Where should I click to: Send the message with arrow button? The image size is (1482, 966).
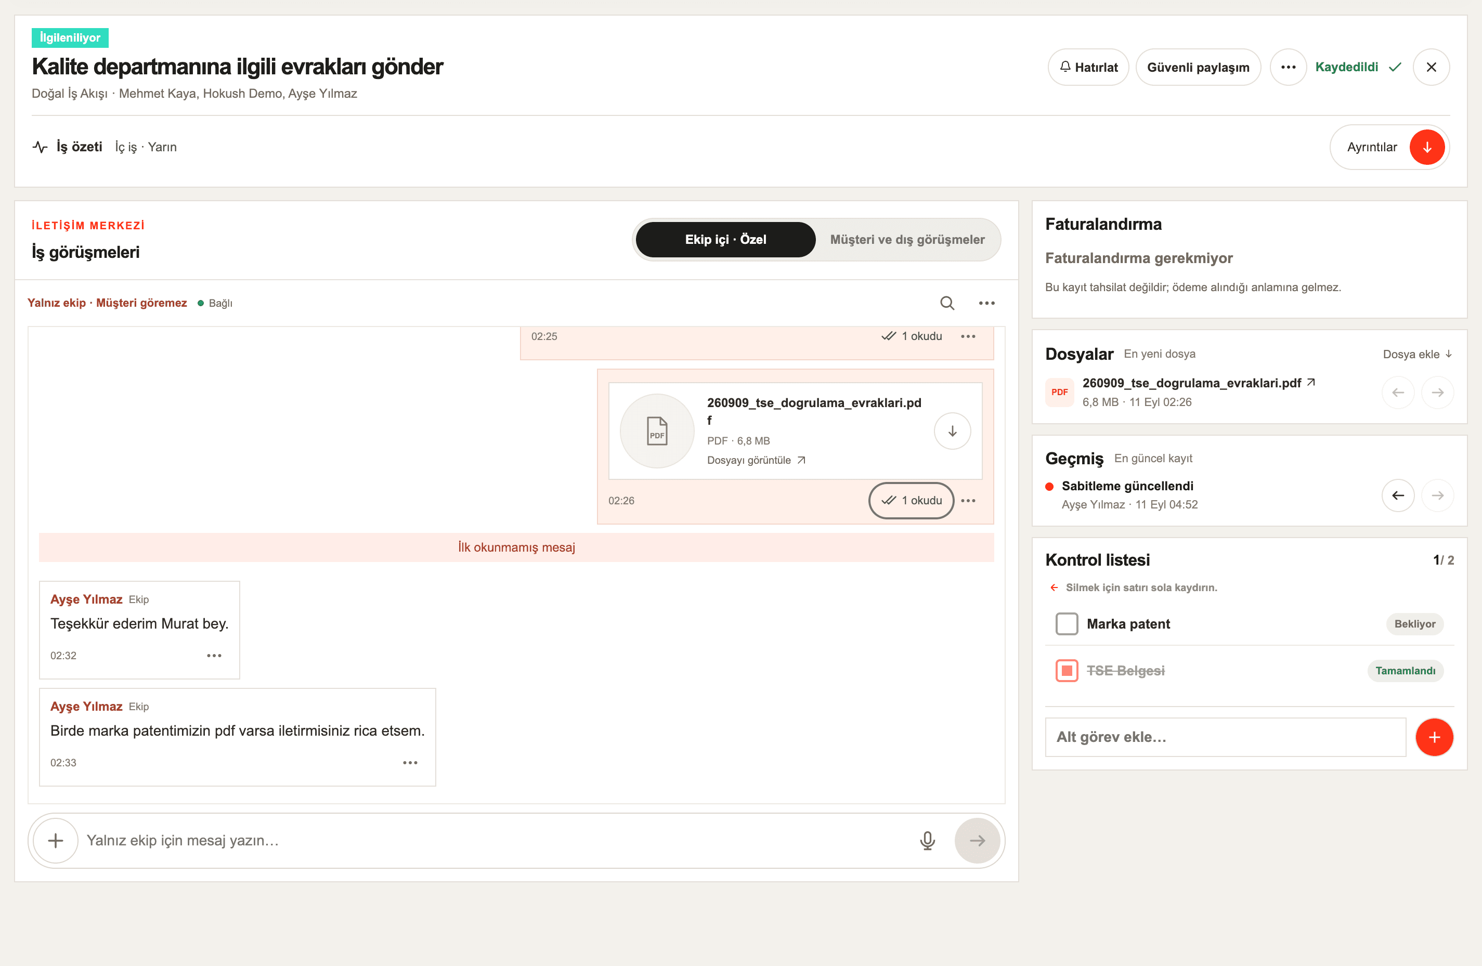pyautogui.click(x=977, y=840)
